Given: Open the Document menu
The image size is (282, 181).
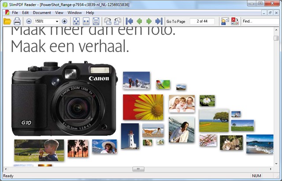Looking at the screenshot, I should (42, 13).
